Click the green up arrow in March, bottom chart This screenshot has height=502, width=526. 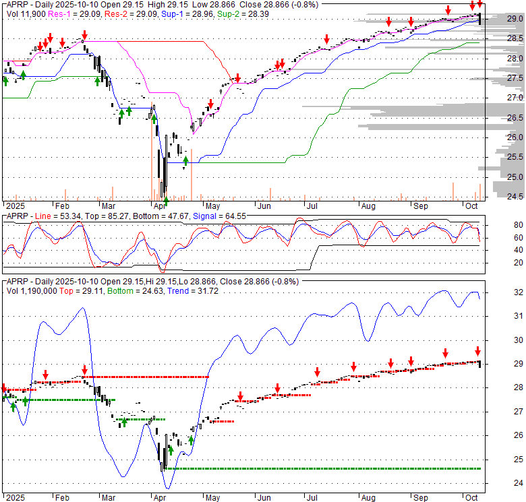pos(123,422)
